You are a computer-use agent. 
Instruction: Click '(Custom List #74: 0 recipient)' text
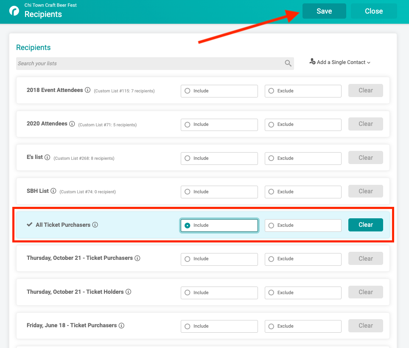(x=88, y=192)
